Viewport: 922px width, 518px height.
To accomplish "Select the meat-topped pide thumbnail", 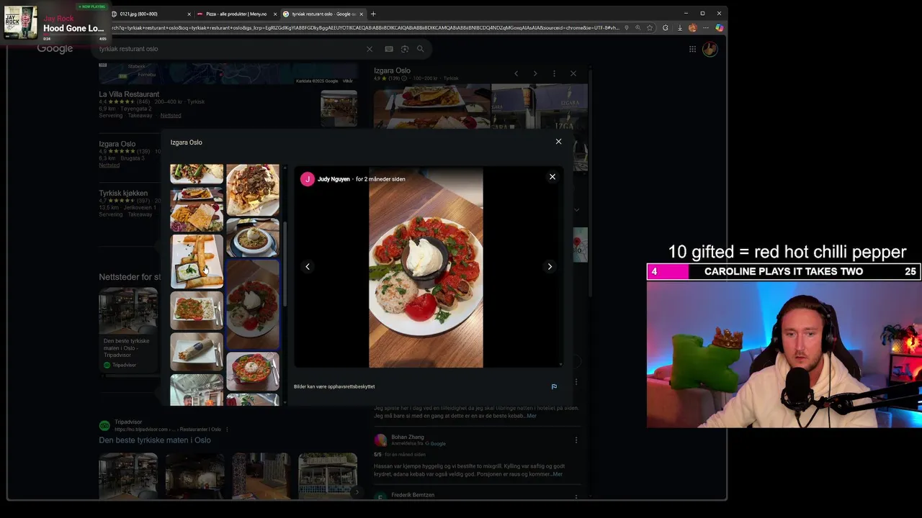I will [253, 190].
